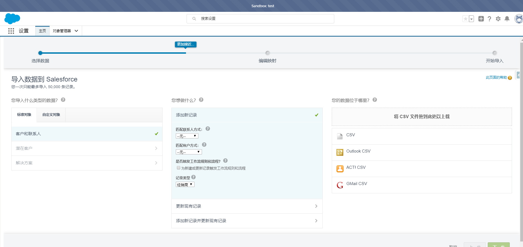Expand chevron on 潜在客户 row

(x=156, y=148)
